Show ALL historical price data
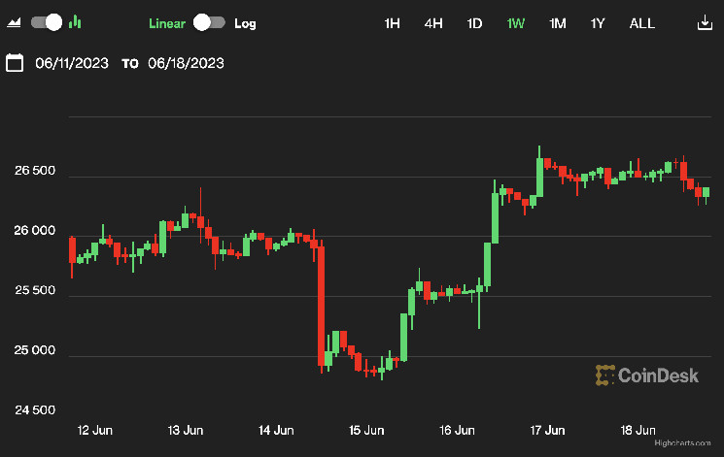Image resolution: width=724 pixels, height=457 pixels. click(642, 23)
